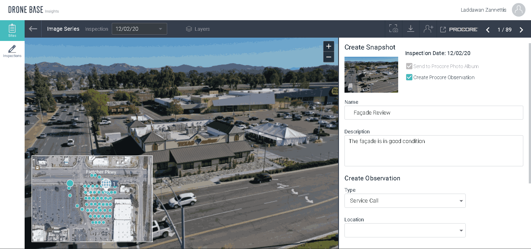Click the snapshot preview thumbnail
Viewport: 531px width, 249px height.
[371, 75]
